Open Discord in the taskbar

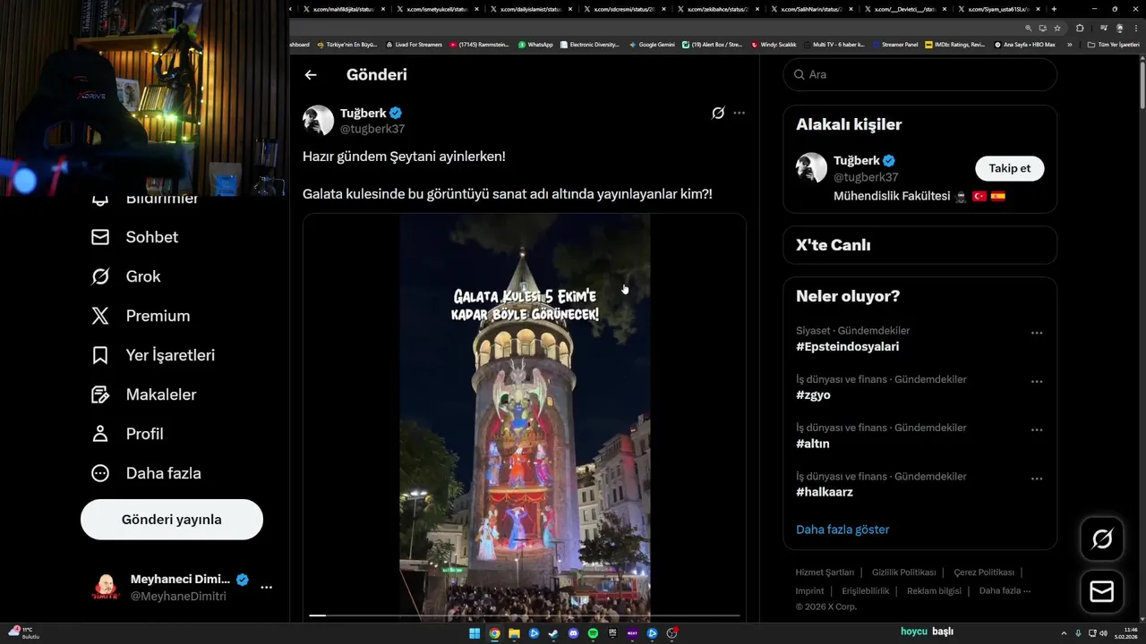573,633
